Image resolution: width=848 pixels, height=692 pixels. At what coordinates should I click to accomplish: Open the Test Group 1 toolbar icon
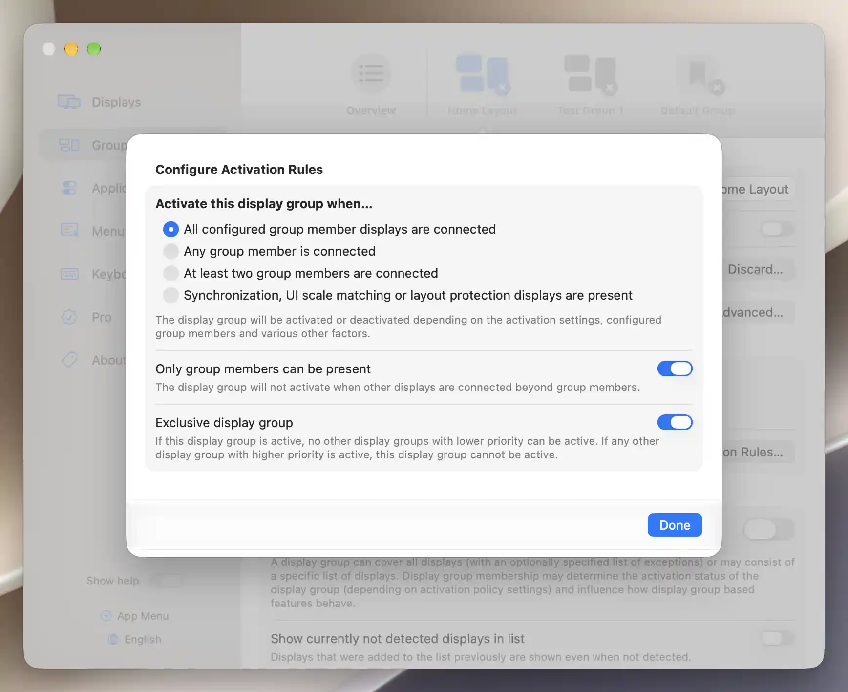pos(591,74)
